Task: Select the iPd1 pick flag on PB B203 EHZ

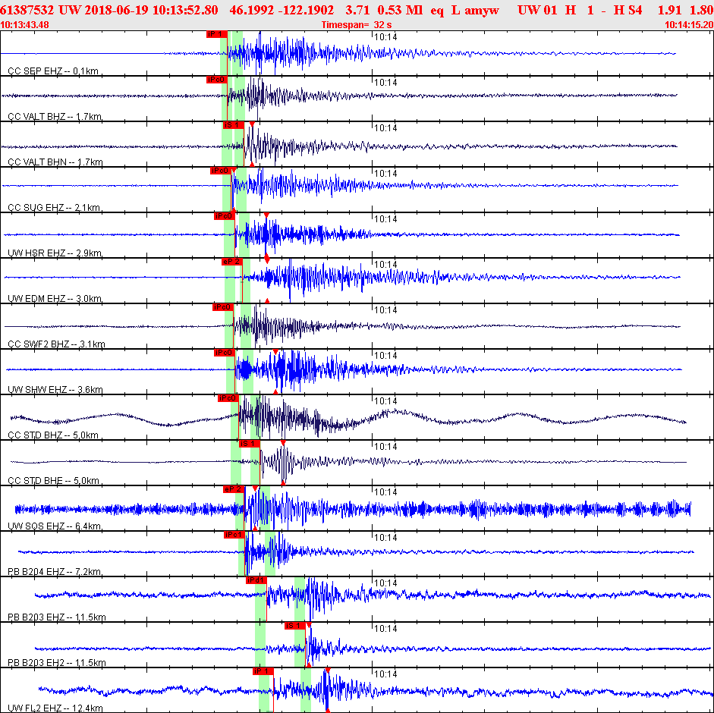Action: (x=256, y=580)
